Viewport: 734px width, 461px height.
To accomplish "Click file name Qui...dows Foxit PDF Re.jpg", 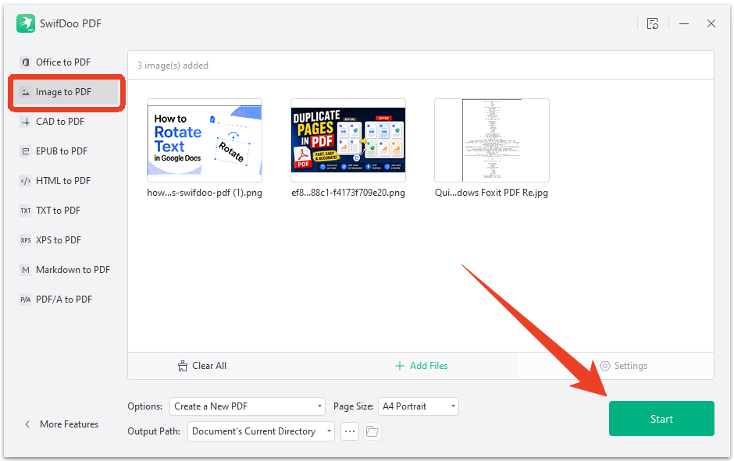I will tap(491, 193).
